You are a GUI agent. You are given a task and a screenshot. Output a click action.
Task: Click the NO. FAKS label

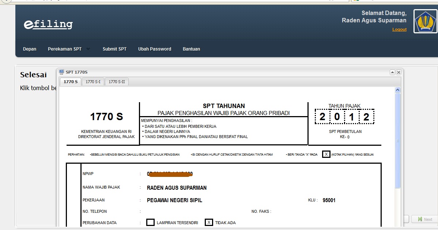(261, 212)
